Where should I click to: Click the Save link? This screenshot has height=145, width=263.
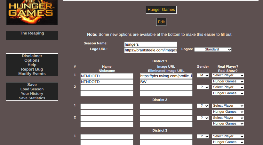[x=32, y=85]
